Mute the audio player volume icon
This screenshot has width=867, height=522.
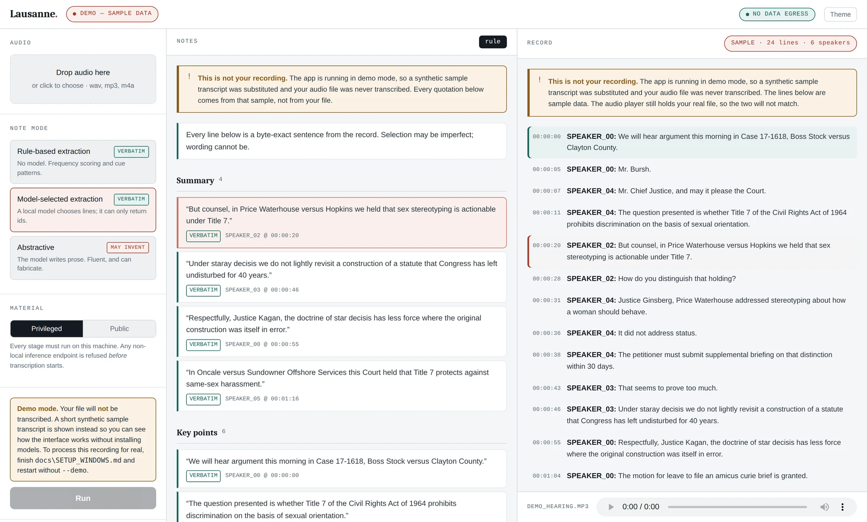(x=825, y=507)
